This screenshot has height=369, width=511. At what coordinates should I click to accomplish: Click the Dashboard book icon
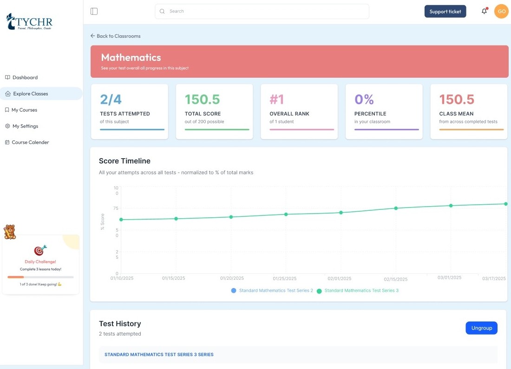tap(7, 77)
